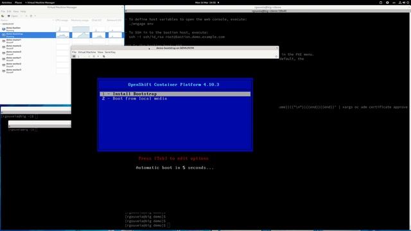The height and width of the screenshot is (231, 411).
Task: Collapse the QEMU/KVM connection tree node
Action: click(1, 24)
